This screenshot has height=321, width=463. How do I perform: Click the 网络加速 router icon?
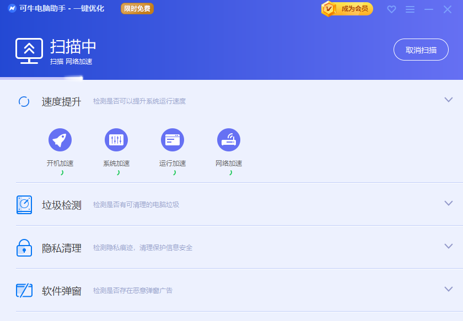[229, 140]
